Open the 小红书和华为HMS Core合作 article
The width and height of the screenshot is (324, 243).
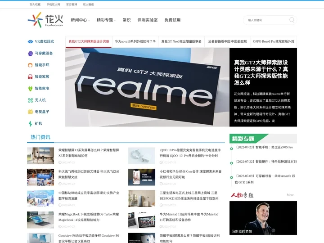(190, 174)
